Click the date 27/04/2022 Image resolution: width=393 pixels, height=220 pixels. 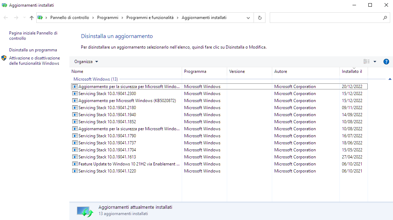tap(352, 157)
